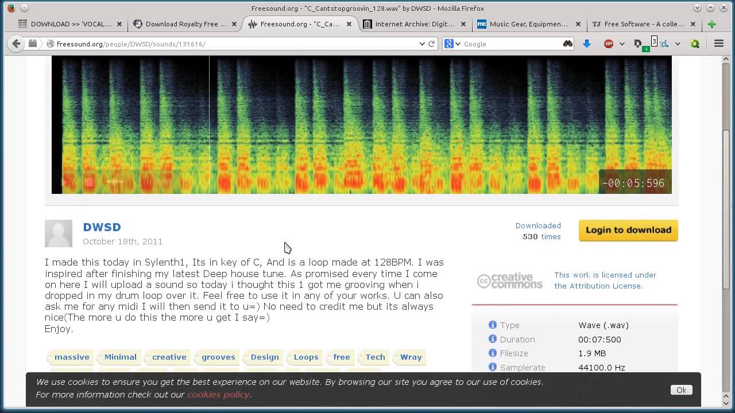Screen dimensions: 735x413
Task: Click the Downloaded 530 times link
Action: (x=538, y=231)
